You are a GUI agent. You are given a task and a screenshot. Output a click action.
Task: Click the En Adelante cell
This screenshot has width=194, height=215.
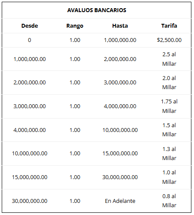pos(120,201)
